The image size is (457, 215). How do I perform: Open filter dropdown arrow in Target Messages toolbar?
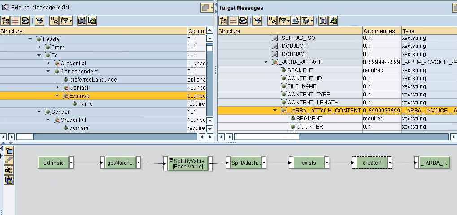click(x=288, y=21)
